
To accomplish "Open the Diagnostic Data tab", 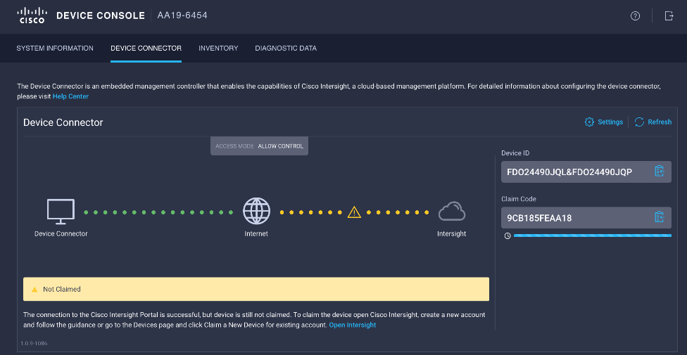I will pos(286,48).
